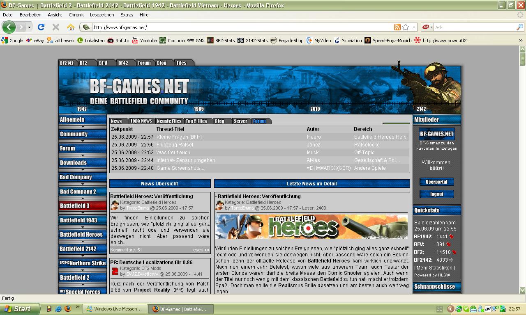The image size is (526, 315).
Task: Open the Simviation bookmark
Action: click(348, 40)
